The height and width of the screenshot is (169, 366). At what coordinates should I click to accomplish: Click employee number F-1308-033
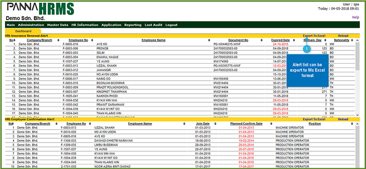point(68,141)
